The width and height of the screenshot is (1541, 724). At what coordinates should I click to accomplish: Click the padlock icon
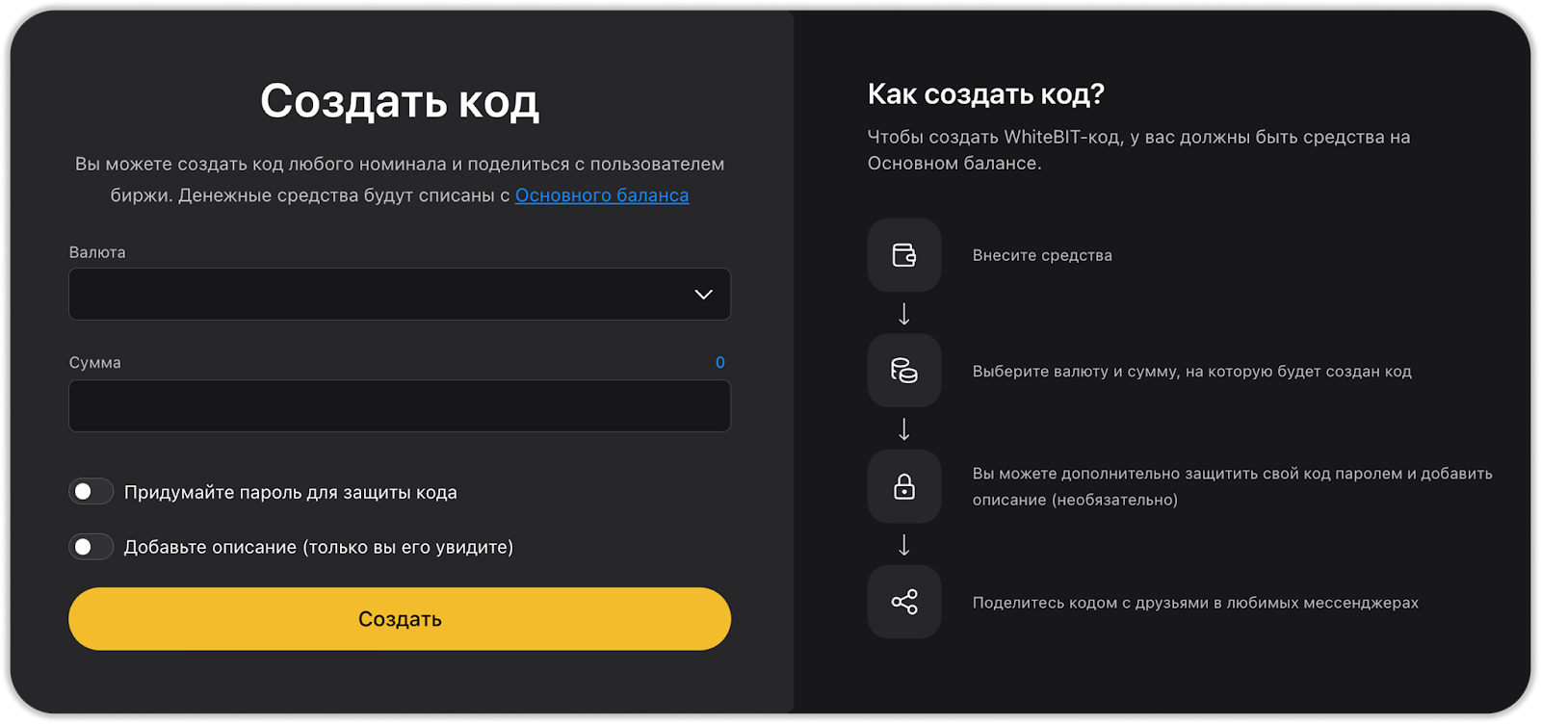[x=903, y=486]
